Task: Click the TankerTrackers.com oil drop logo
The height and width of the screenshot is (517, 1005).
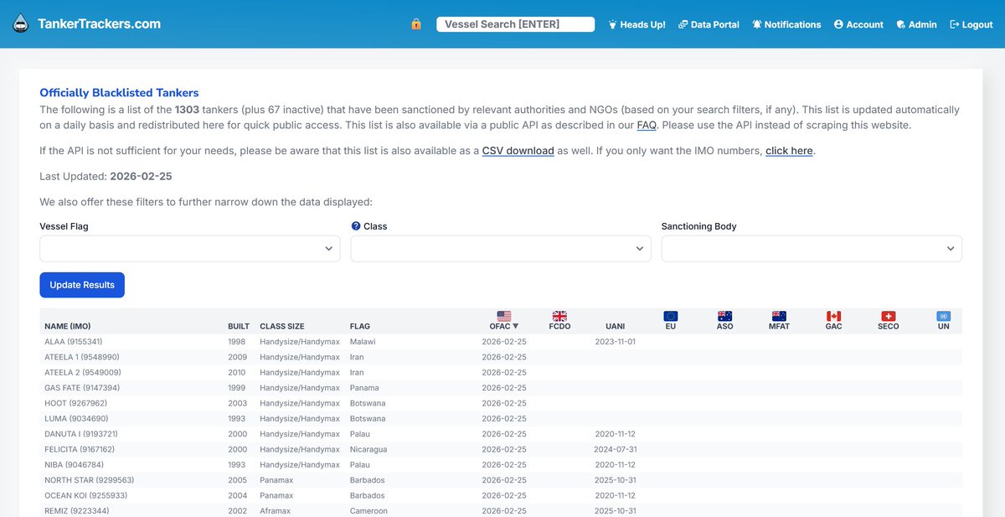Action: 22,24
